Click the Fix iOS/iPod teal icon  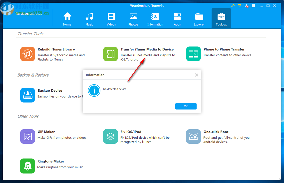click(110, 136)
